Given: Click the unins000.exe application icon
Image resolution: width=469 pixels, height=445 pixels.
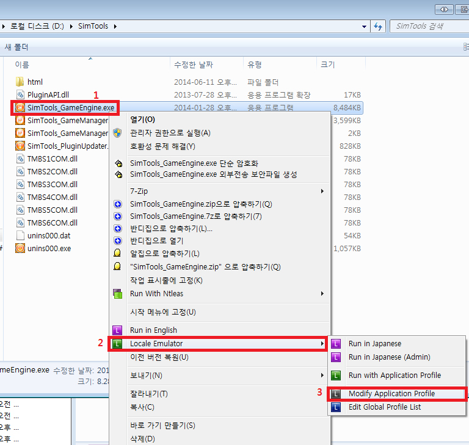Looking at the screenshot, I should pyautogui.click(x=20, y=248).
